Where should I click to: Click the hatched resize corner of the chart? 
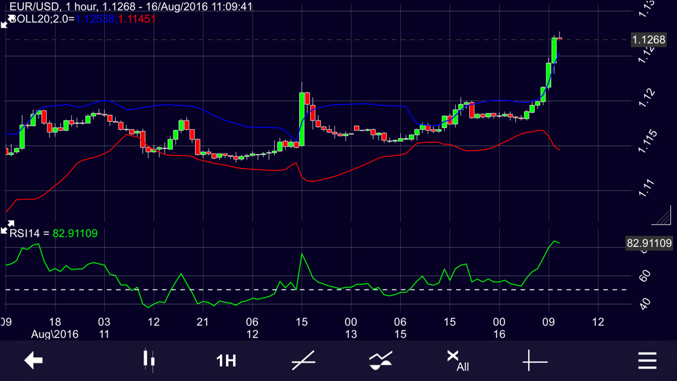pyautogui.click(x=661, y=215)
